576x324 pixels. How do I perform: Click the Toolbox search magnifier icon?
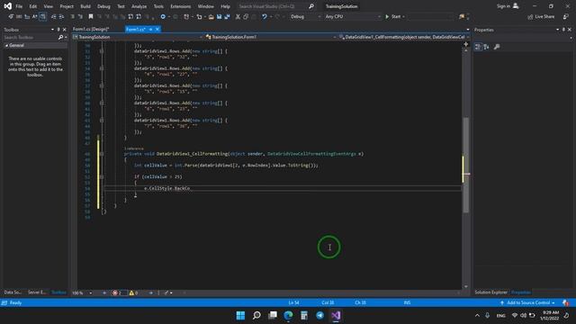pos(60,37)
